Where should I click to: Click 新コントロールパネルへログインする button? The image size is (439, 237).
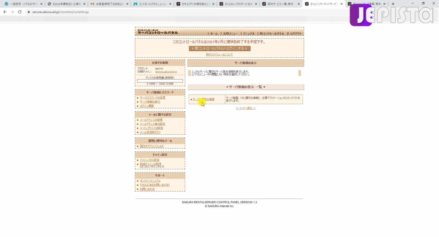pos(219,48)
